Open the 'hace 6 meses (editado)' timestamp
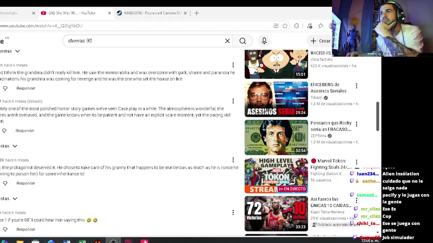 coord(22,101)
